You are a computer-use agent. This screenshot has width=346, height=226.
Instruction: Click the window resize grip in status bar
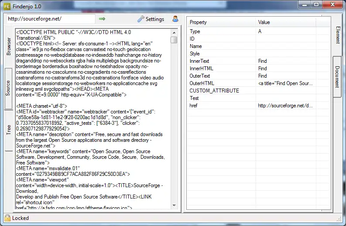pyautogui.click(x=339, y=219)
